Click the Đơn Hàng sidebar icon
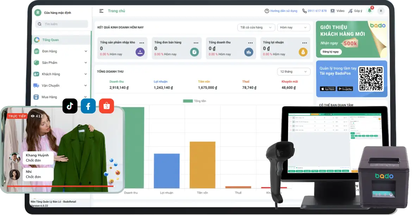Viewport: 412px width, 215px height. coord(37,51)
